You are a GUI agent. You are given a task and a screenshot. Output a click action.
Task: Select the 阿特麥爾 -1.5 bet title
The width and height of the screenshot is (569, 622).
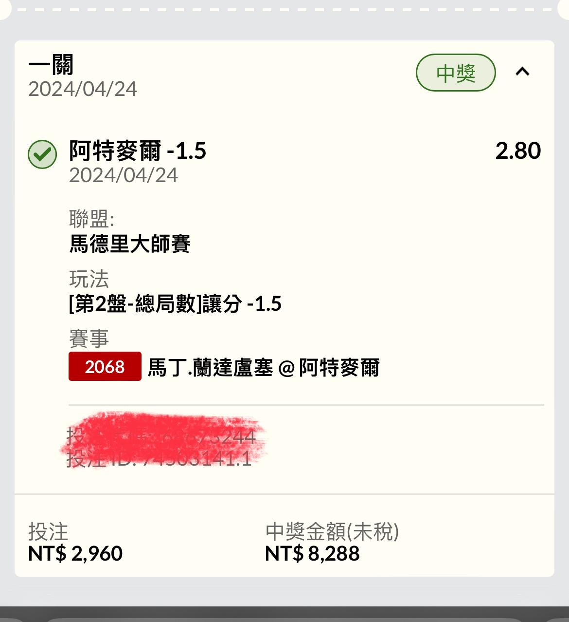(138, 151)
